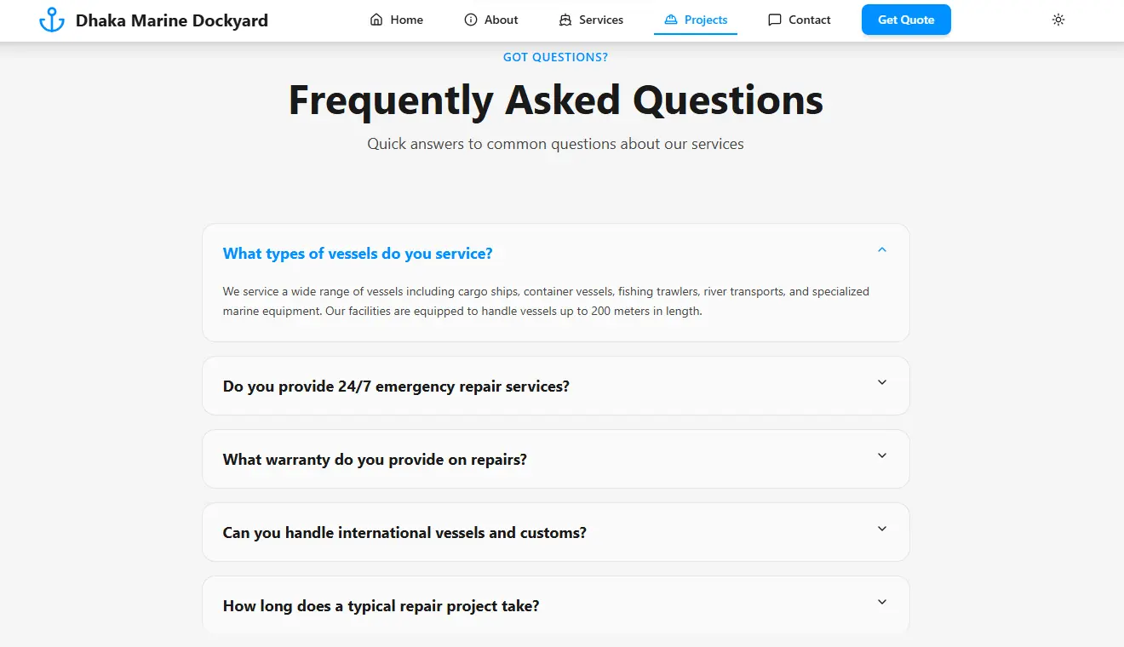Expand typical repair project duration chevron
The image size is (1124, 647).
[882, 602]
